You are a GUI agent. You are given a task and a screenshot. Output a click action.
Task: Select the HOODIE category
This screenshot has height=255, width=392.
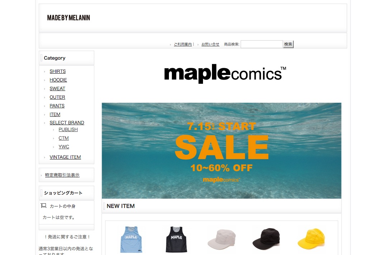click(58, 80)
